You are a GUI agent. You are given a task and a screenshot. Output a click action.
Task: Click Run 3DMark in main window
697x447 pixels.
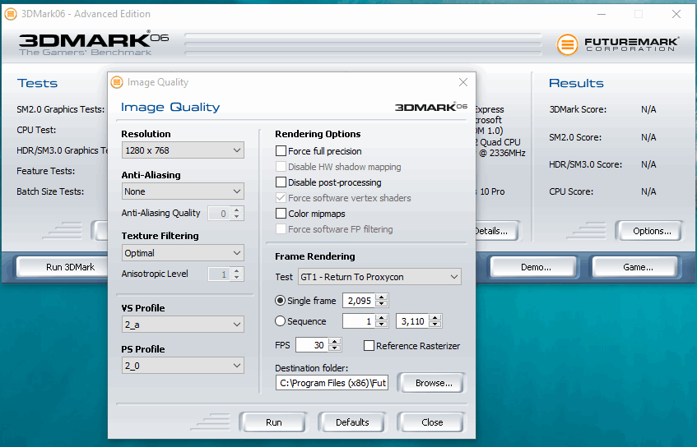coord(63,267)
